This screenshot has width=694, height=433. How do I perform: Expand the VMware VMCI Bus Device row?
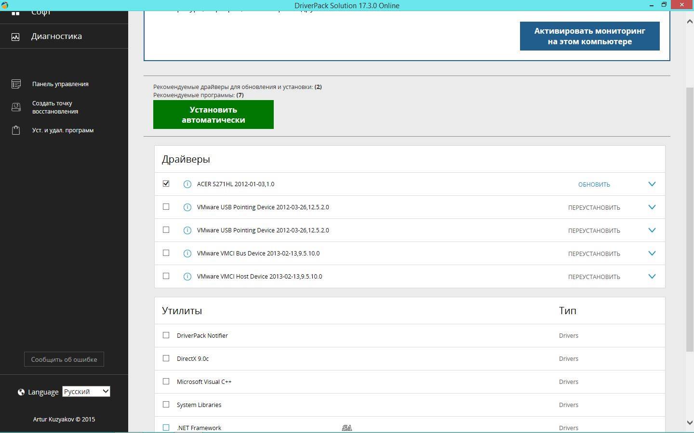[x=652, y=254]
